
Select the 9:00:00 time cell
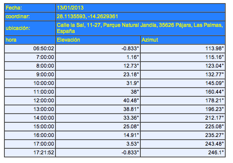click(30, 75)
